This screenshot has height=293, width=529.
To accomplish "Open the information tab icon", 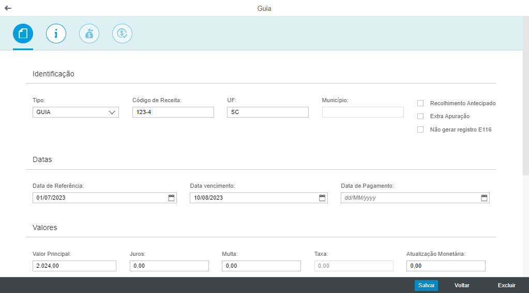I will coord(56,34).
